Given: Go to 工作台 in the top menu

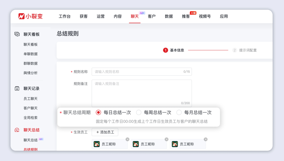Looking at the screenshot, I should (x=64, y=16).
